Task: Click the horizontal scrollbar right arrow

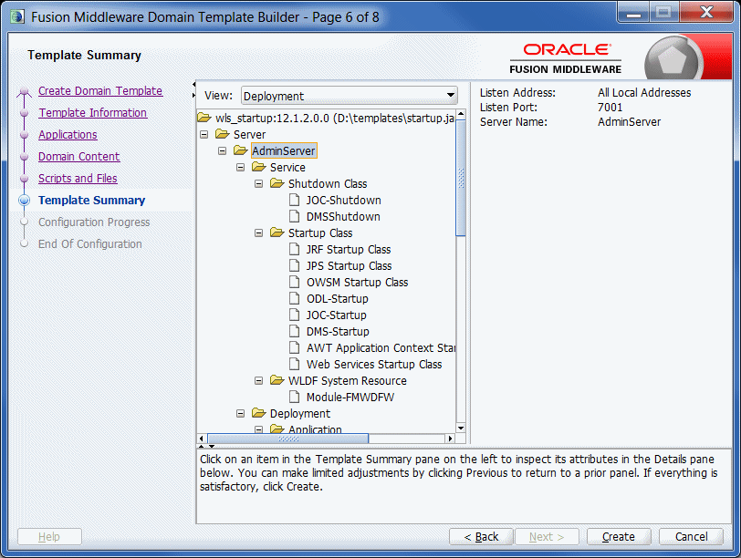Action: pyautogui.click(x=451, y=439)
